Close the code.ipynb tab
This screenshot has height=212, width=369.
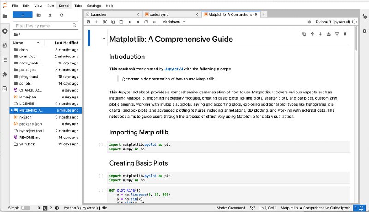click(x=197, y=14)
